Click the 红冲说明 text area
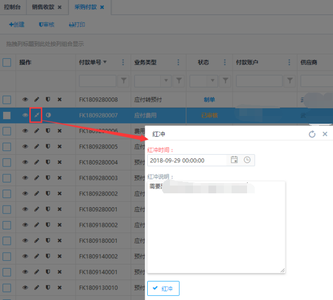The width and height of the screenshot is (333, 300). [216, 232]
